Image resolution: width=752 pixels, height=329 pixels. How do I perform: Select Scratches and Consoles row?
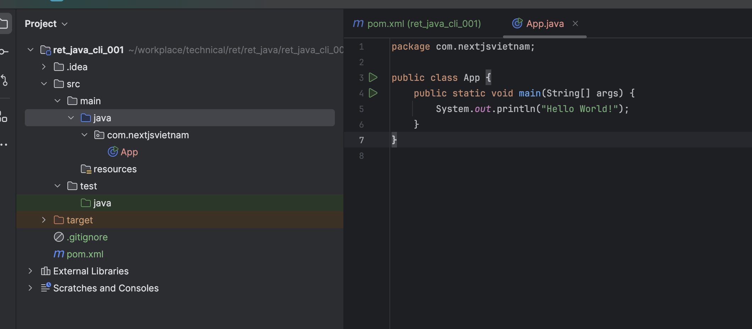click(180, 288)
